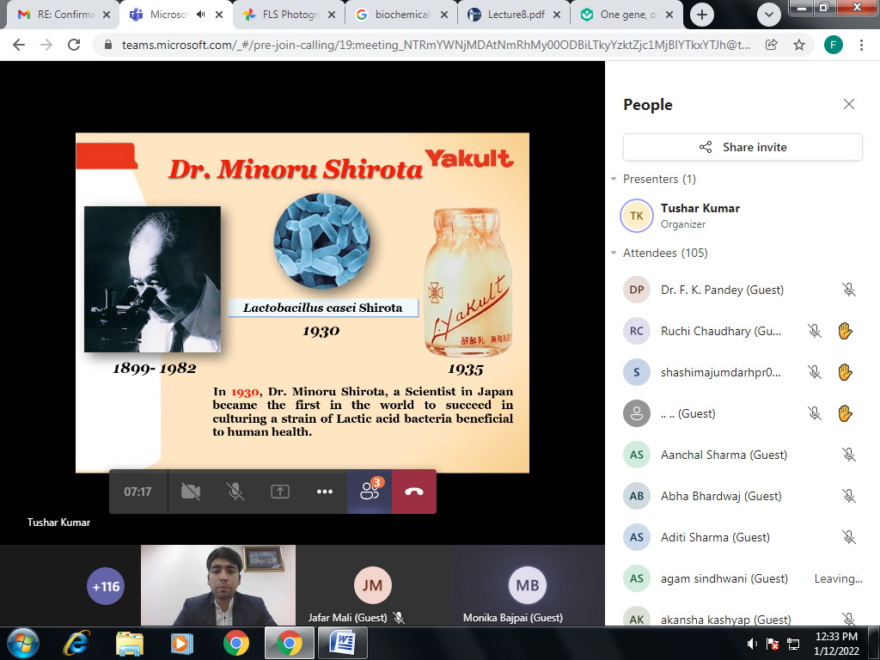Switch to the One gene tab

tap(626, 15)
